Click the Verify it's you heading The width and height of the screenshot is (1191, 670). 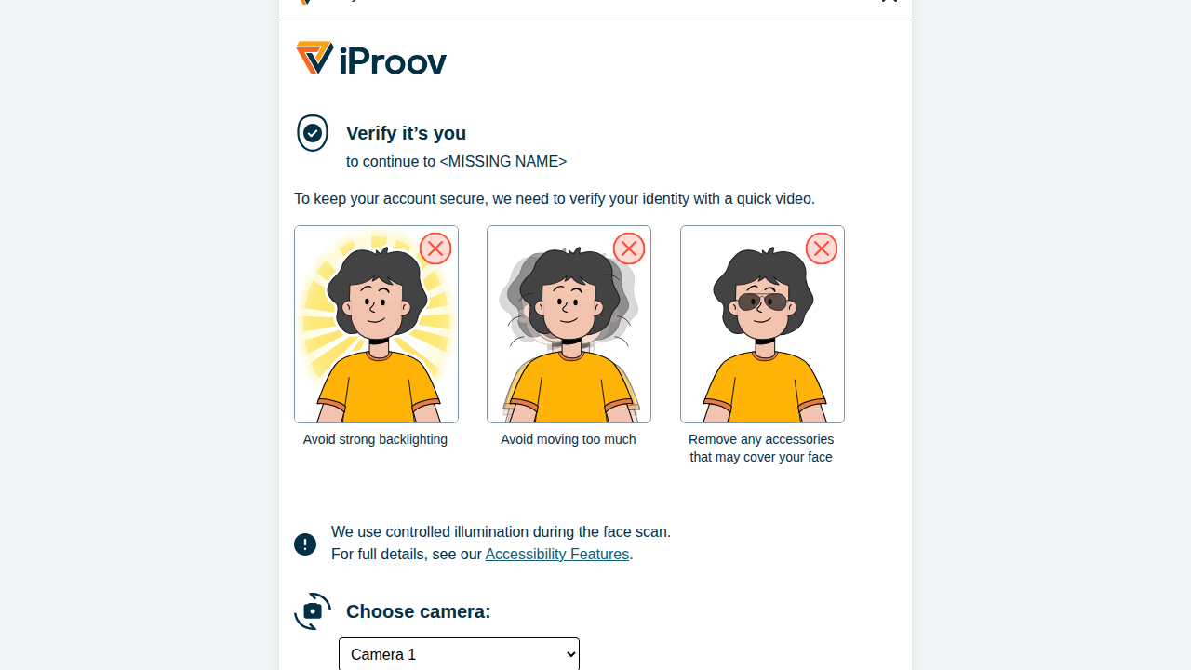click(x=406, y=133)
